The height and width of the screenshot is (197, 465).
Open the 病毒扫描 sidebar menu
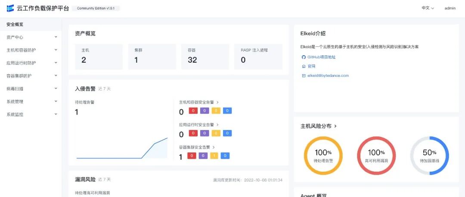click(31, 89)
